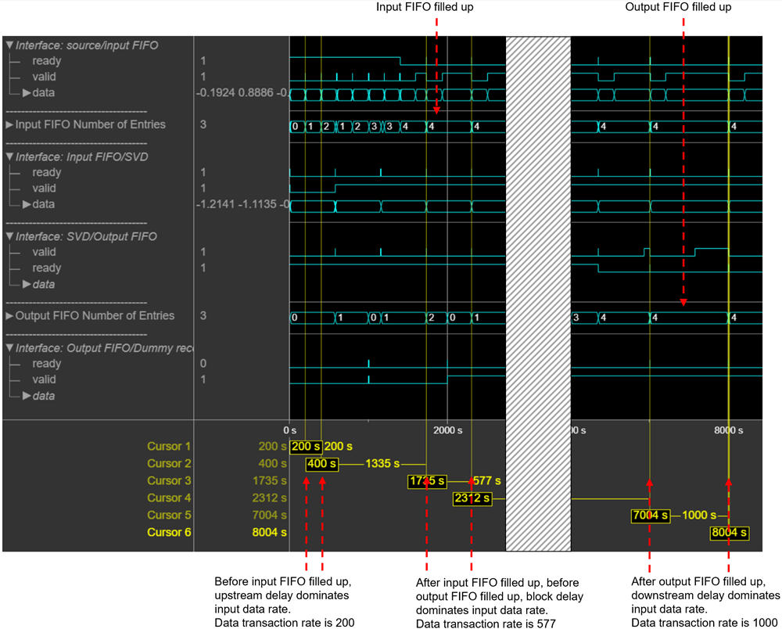Click the 2312 s cursor time box
The width and height of the screenshot is (782, 629).
(472, 498)
